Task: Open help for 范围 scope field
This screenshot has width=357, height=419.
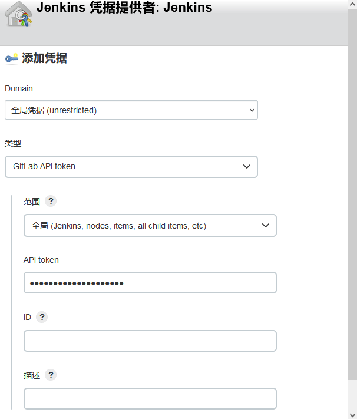Action: 51,201
